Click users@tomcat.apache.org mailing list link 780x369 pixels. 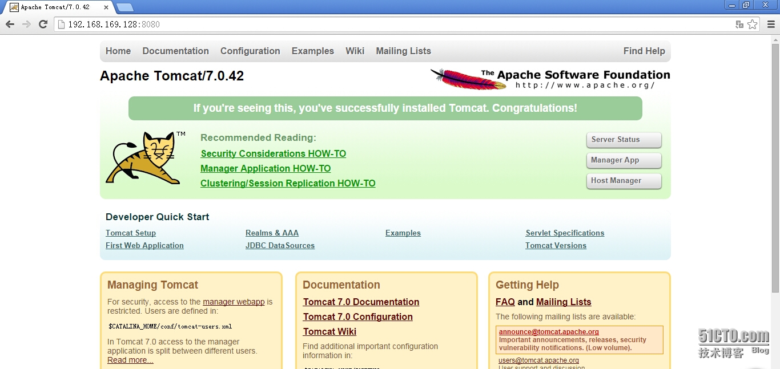point(538,360)
